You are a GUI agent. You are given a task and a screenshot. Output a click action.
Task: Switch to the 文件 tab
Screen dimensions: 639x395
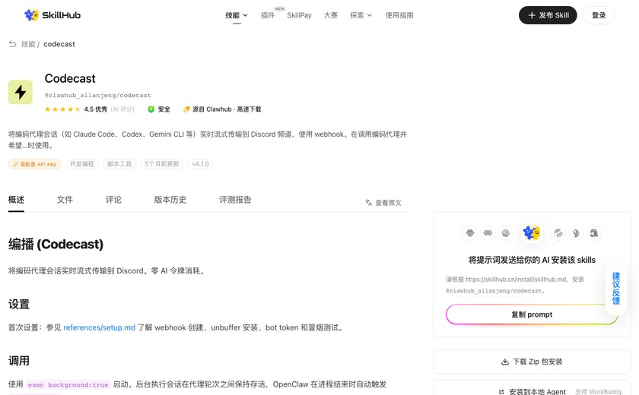click(65, 200)
